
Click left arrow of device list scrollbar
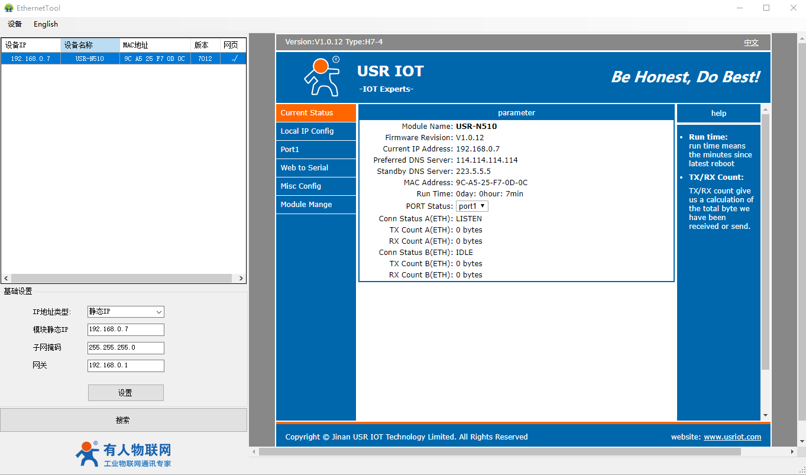(x=7, y=278)
